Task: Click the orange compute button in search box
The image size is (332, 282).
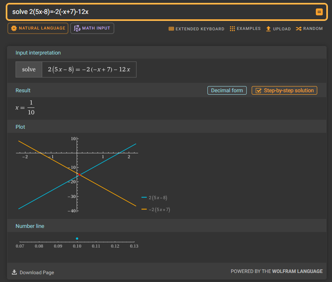Action: (319, 12)
